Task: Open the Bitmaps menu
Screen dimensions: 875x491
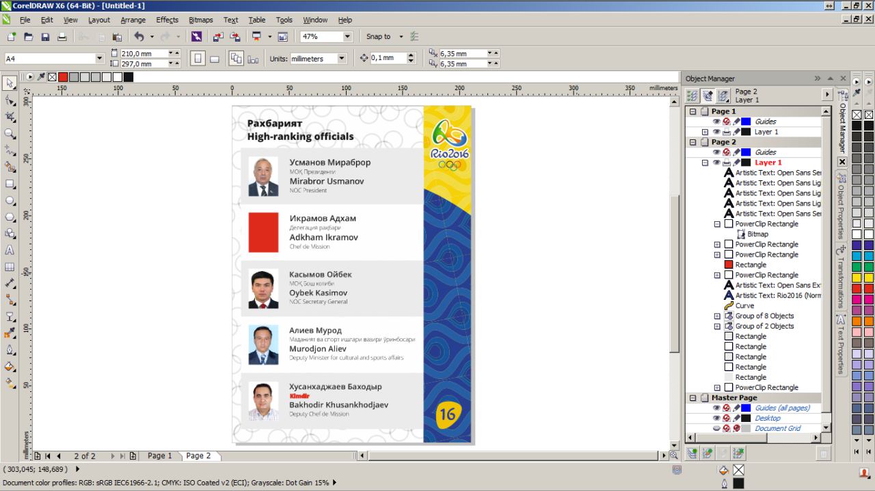Action: coord(201,20)
